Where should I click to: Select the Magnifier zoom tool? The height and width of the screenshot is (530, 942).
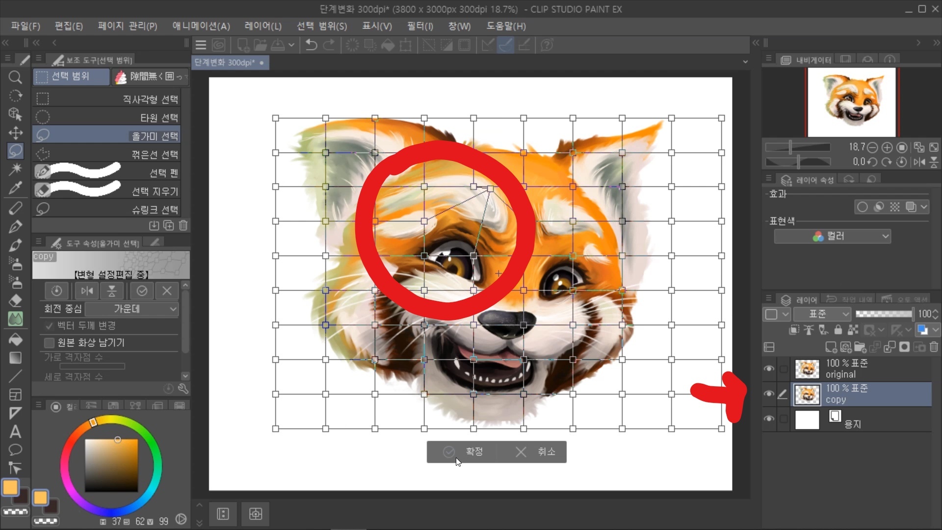click(15, 77)
